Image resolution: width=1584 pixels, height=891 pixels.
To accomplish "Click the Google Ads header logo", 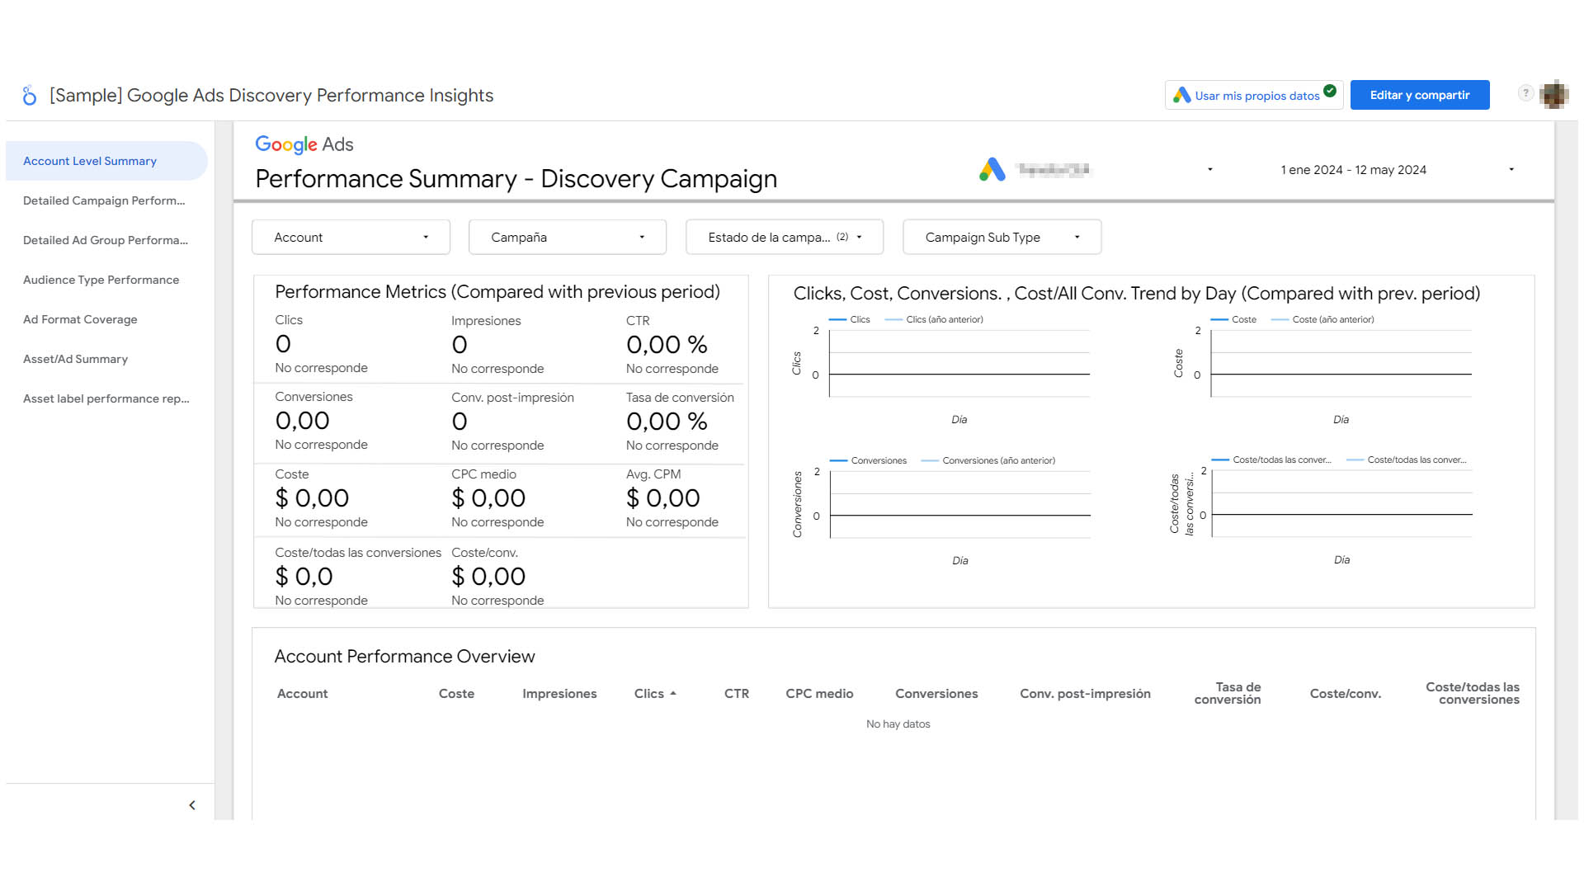I will coord(304,144).
